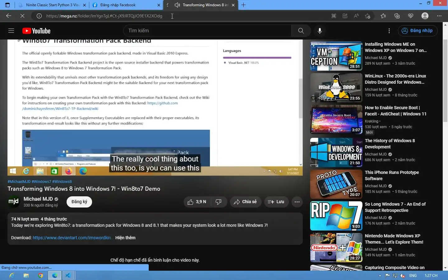The width and height of the screenshot is (448, 280).
Task: Dislike the video with thumbs down
Action: click(x=219, y=202)
